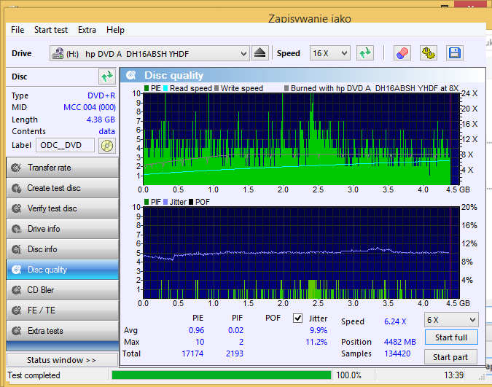The image size is (492, 387).
Task: Click the red eraser icon in toolbar
Action: [x=402, y=53]
